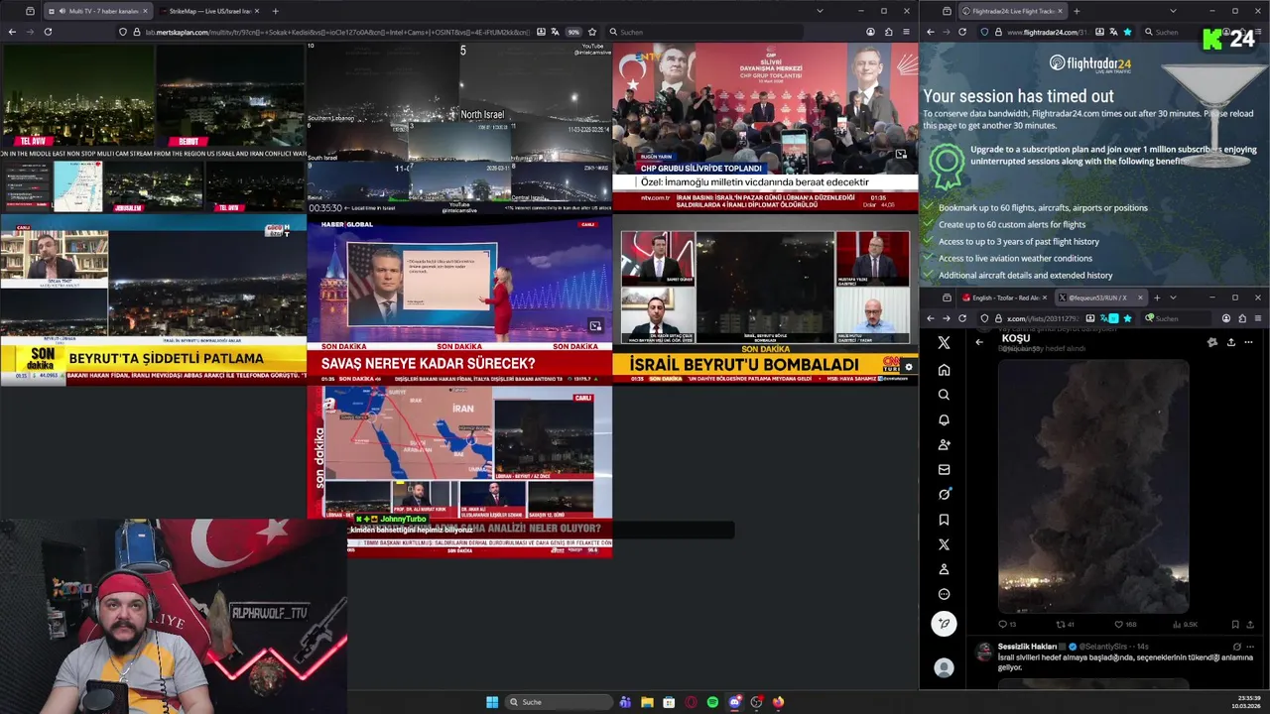The image size is (1270, 714).
Task: Bookmark the smoke explosion post
Action: pyautogui.click(x=1235, y=625)
